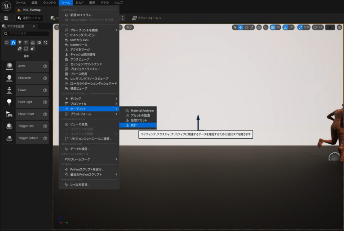Expand the プラットフォーム submenu in Tools menu
This screenshot has height=231, width=344.
(89, 114)
